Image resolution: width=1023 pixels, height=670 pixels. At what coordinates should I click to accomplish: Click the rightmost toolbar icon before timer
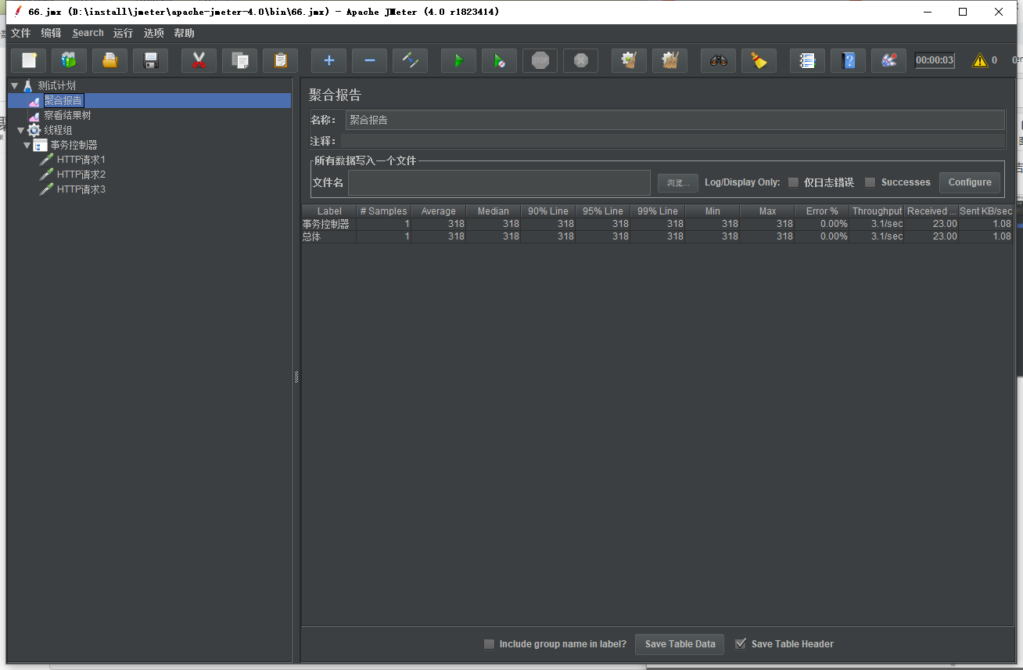click(889, 60)
